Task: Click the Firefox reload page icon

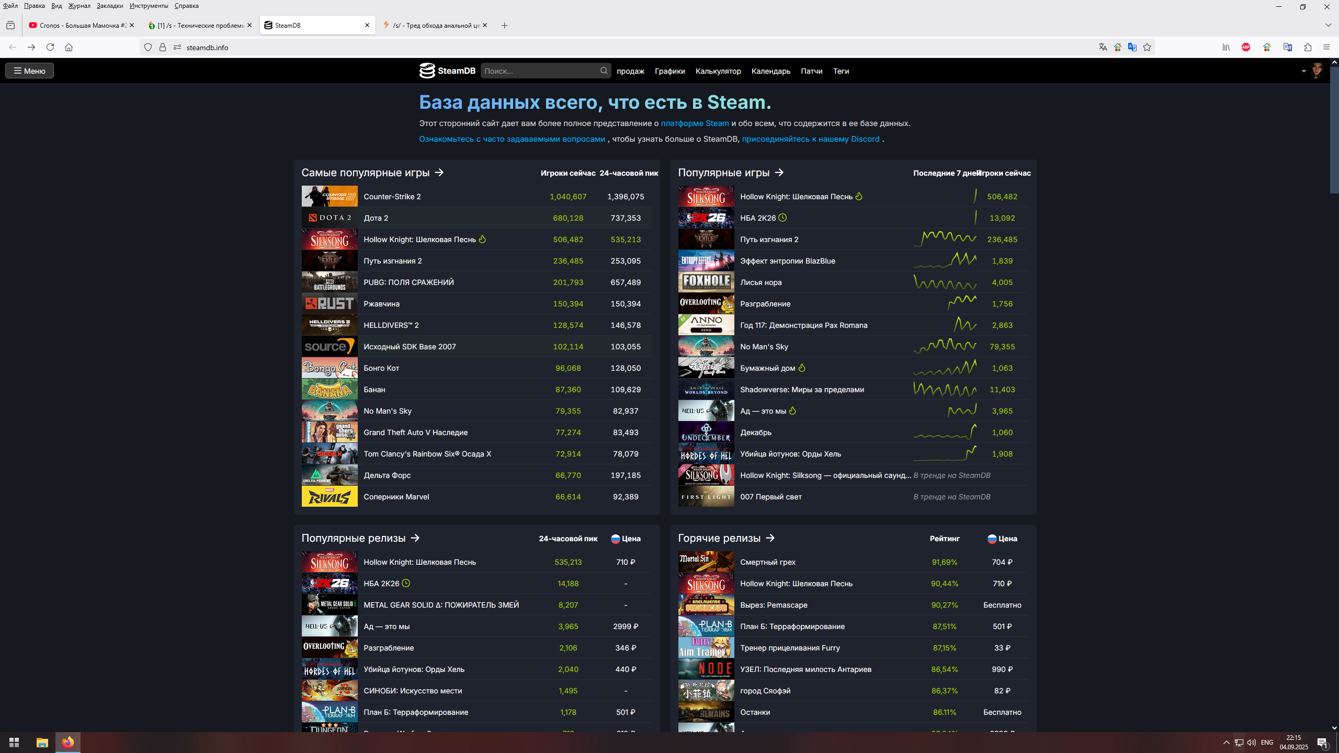Action: [x=50, y=47]
